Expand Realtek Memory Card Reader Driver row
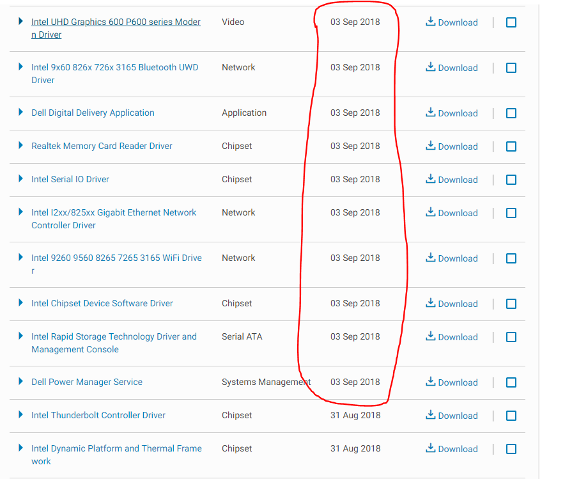 click(21, 146)
